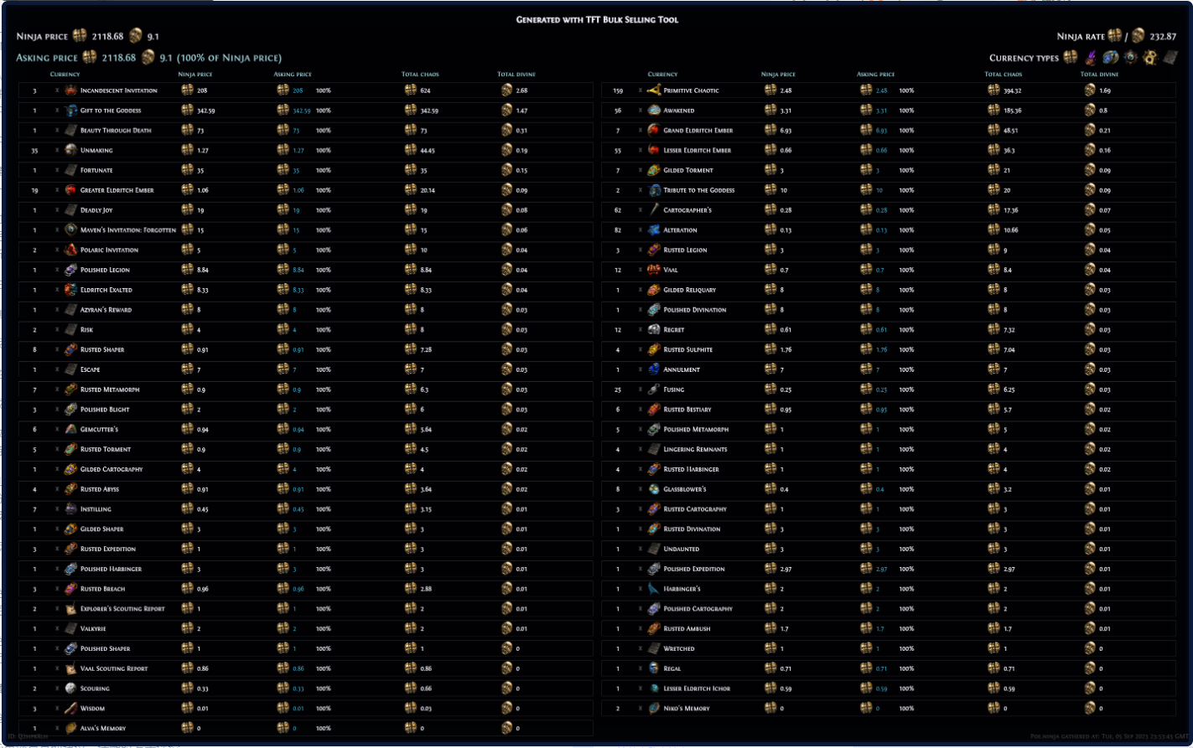Select the Harbinger's orb icon
Screen dimensions: 1193x748
[x=654, y=589]
